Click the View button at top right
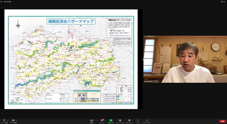Image resolution: width=227 pixels, height=124 pixels. (x=223, y=2)
